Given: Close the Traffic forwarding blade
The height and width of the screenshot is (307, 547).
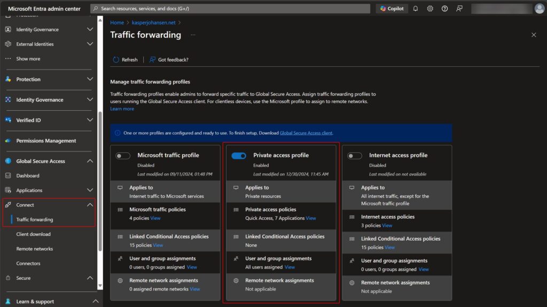Looking at the screenshot, I should pos(534,35).
